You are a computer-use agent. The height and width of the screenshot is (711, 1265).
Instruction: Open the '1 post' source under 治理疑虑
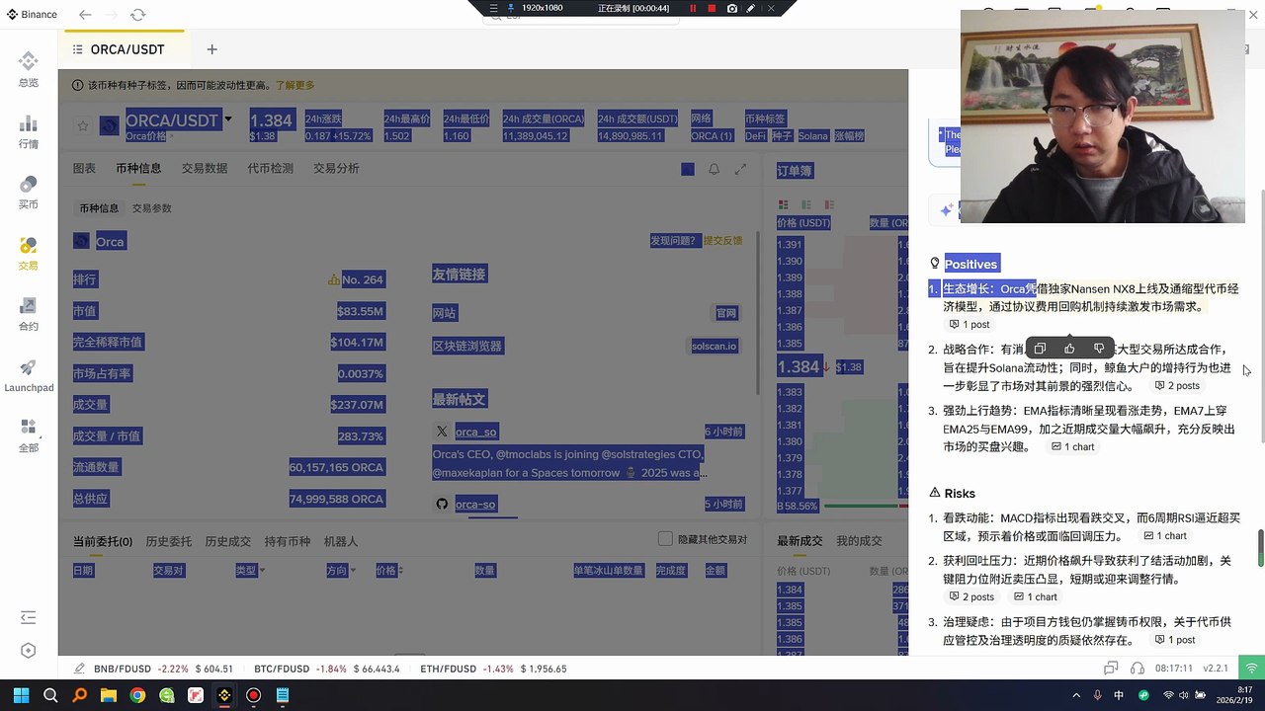1175,641
